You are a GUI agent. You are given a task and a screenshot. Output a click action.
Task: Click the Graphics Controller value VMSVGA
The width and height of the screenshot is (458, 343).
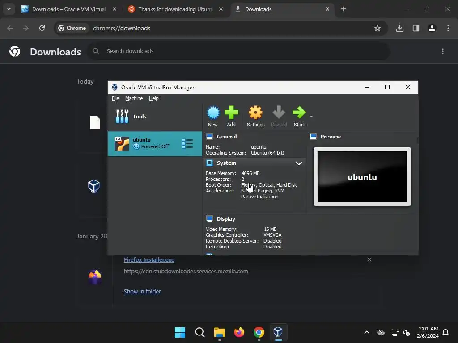click(272, 235)
